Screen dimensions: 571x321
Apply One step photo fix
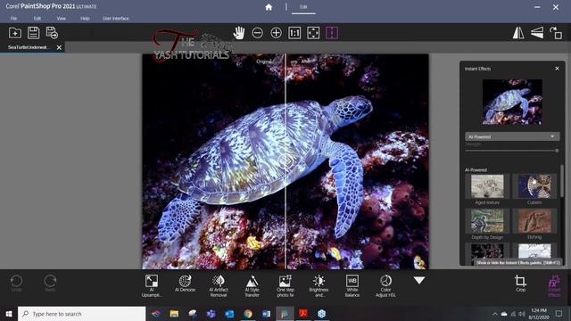285,285
